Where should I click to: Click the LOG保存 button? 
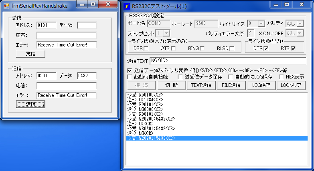(261, 85)
